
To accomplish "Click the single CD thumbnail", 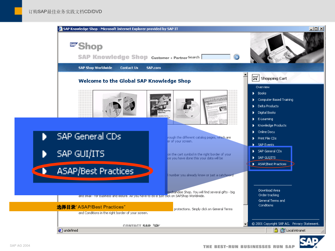I will [x=187, y=107].
